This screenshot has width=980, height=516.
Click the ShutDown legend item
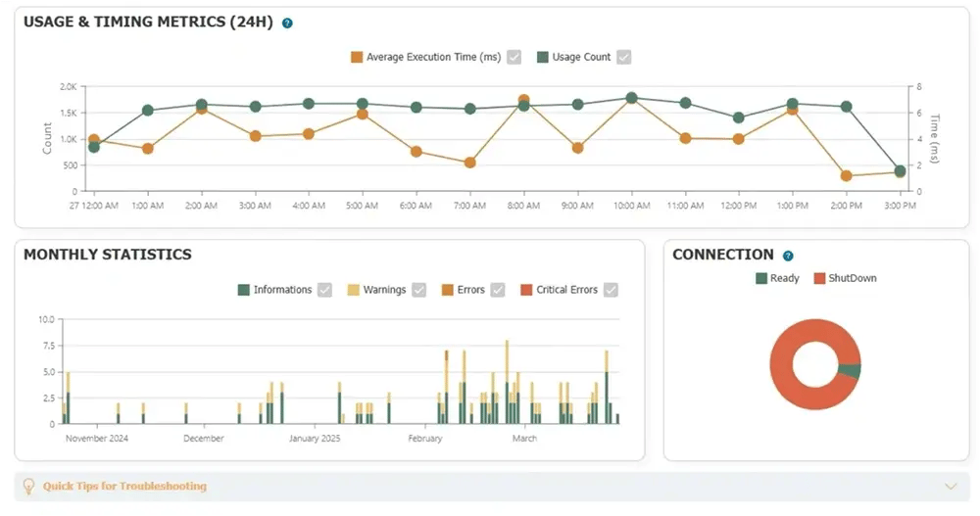coord(845,278)
